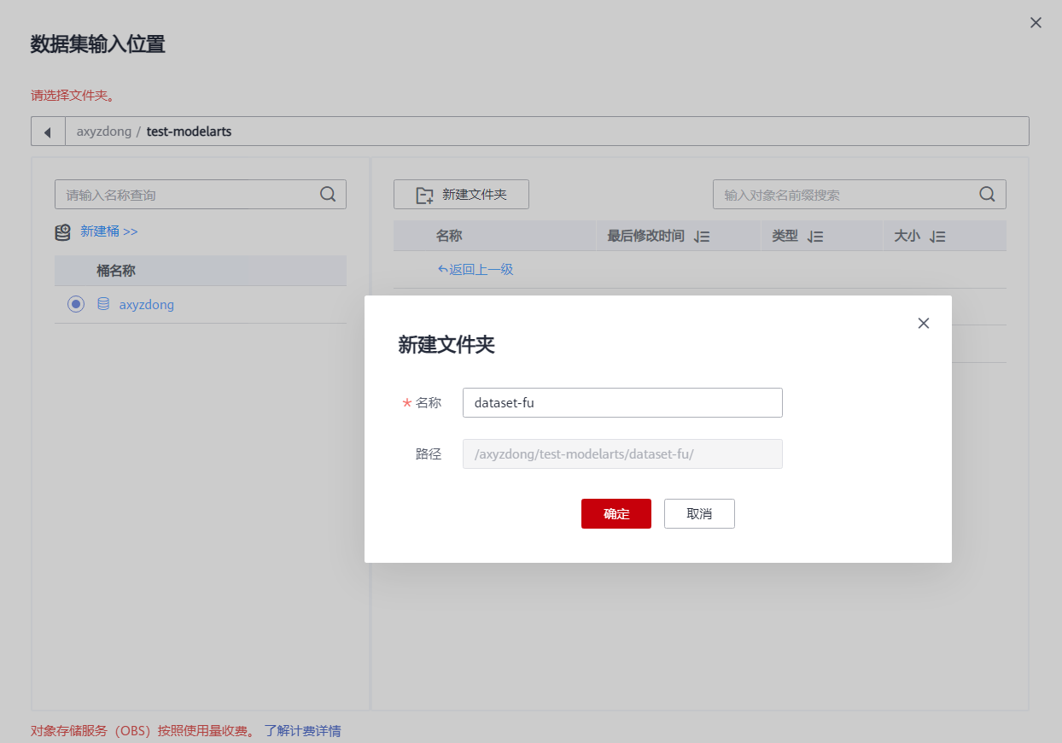Sort by 大小 column icon
Image resolution: width=1062 pixels, height=743 pixels.
tap(937, 237)
